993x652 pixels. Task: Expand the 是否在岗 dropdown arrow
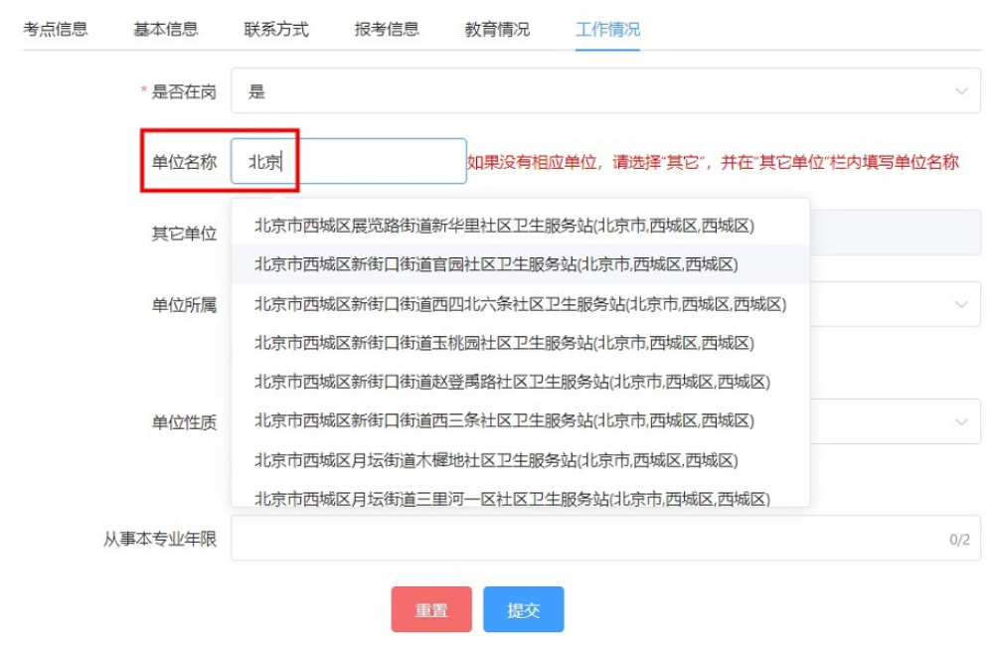961,91
